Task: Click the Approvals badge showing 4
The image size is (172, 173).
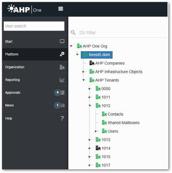Action: coord(57,92)
